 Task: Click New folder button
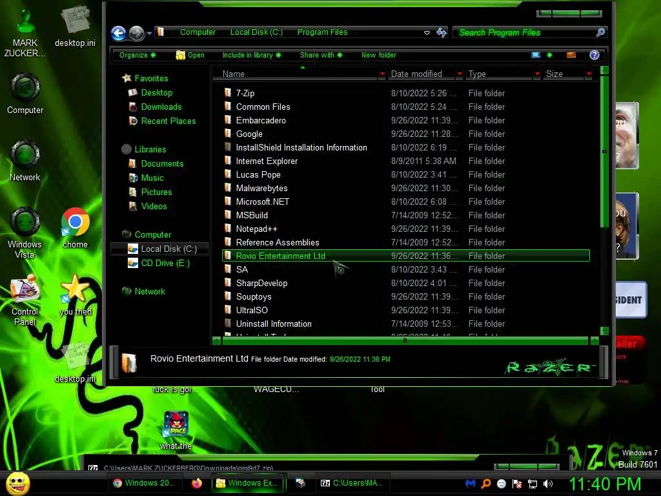pos(378,56)
